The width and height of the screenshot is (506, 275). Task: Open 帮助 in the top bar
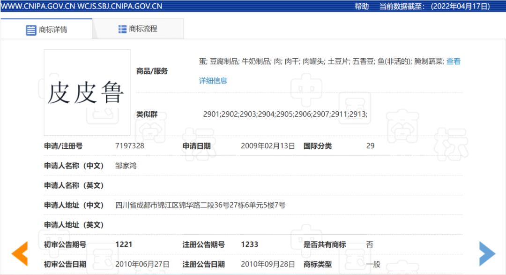(361, 6)
